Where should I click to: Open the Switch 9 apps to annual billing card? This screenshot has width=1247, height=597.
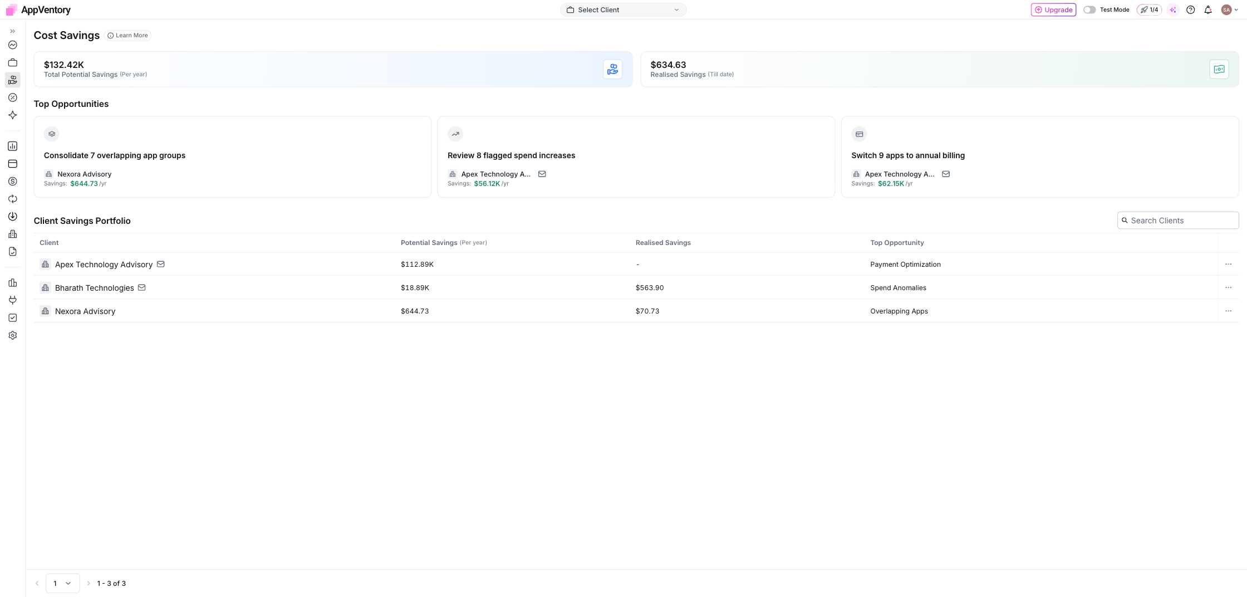click(x=1039, y=156)
